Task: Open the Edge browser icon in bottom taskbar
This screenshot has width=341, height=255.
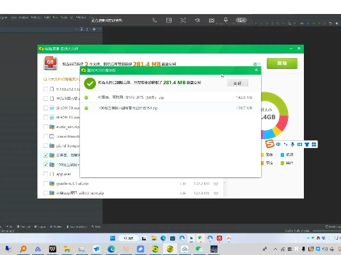Action: click(x=111, y=249)
